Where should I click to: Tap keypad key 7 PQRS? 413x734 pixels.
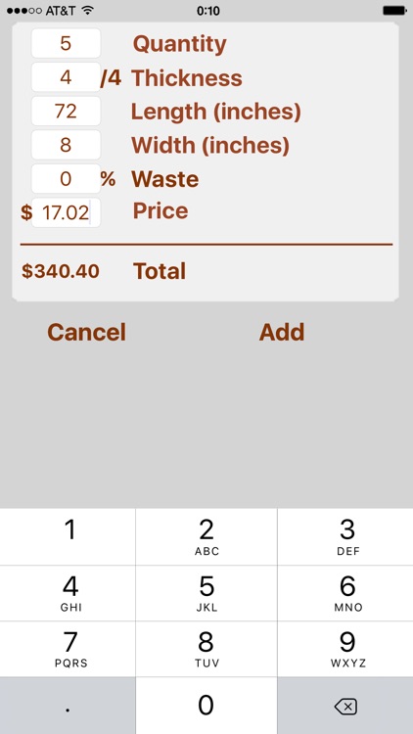[68, 649]
